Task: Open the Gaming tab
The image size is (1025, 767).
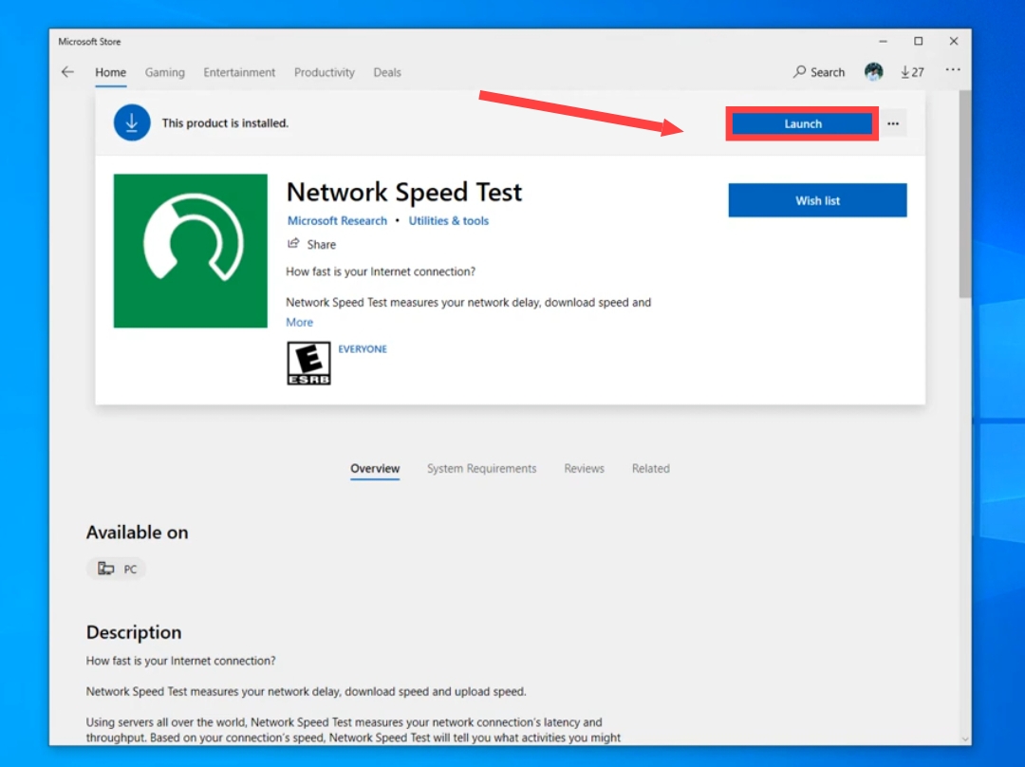Action: pos(165,72)
